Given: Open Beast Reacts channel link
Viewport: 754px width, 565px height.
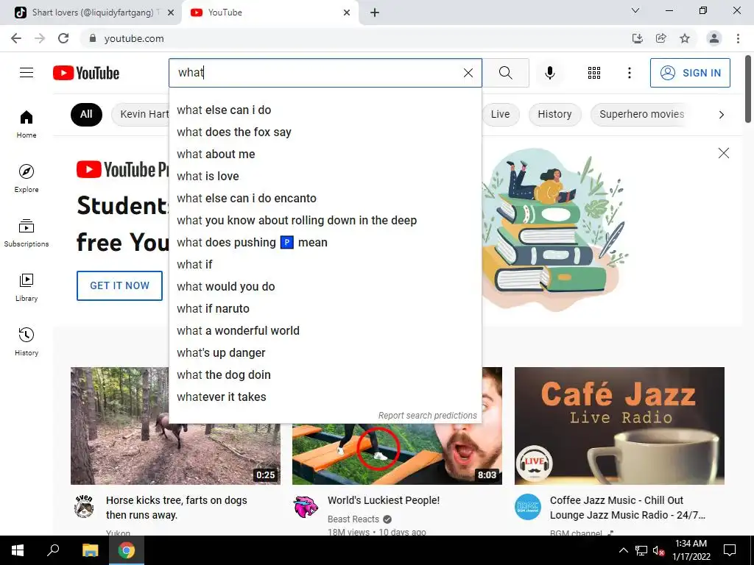Looking at the screenshot, I should 353,519.
